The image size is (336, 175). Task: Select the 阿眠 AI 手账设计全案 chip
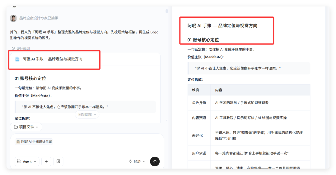point(34,141)
